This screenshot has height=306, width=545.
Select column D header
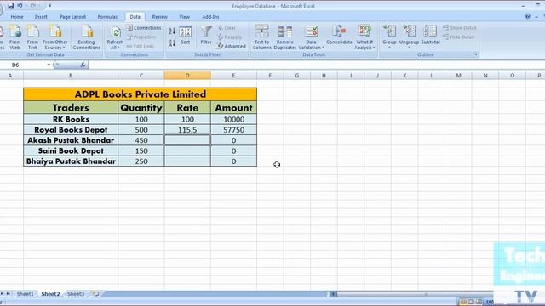coord(187,76)
